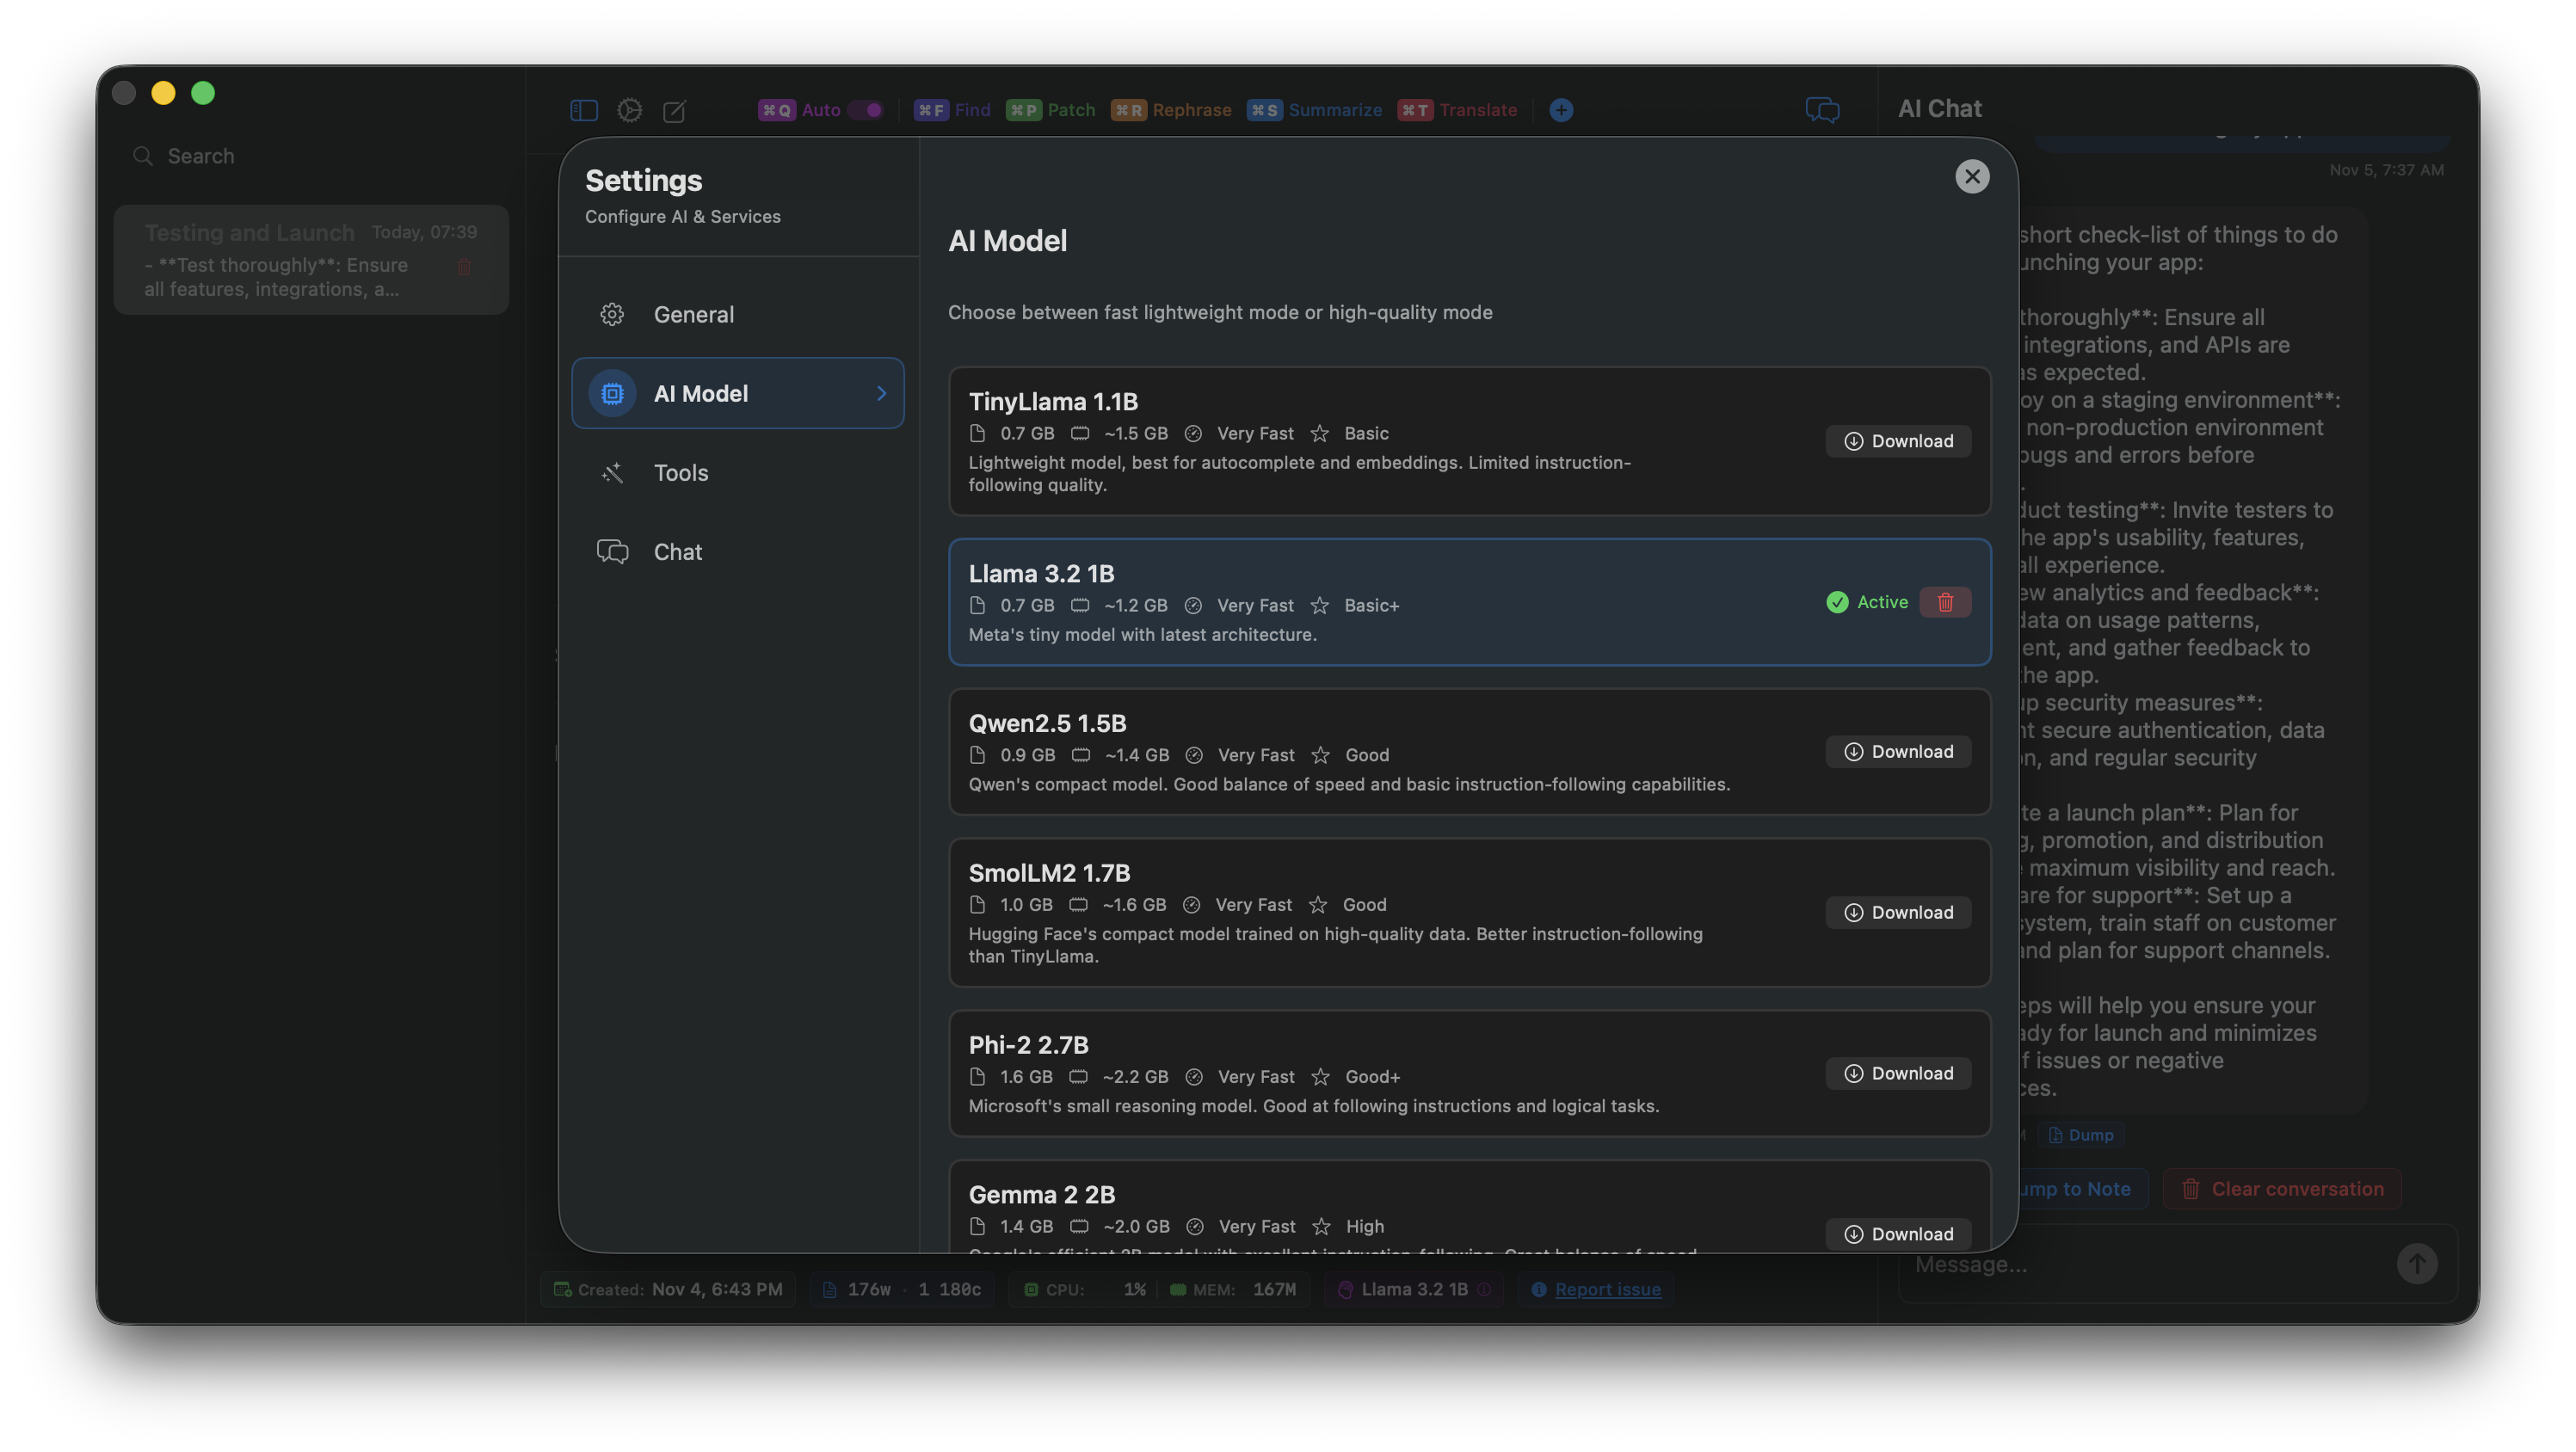The height and width of the screenshot is (1452, 2576).
Task: Delete the active Llama 3.2 1B model
Action: (1946, 602)
